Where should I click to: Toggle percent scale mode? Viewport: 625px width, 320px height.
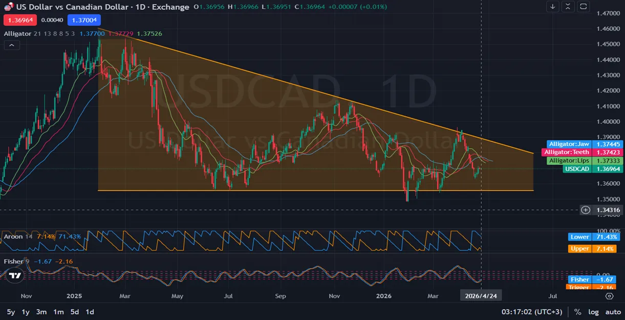click(x=578, y=312)
